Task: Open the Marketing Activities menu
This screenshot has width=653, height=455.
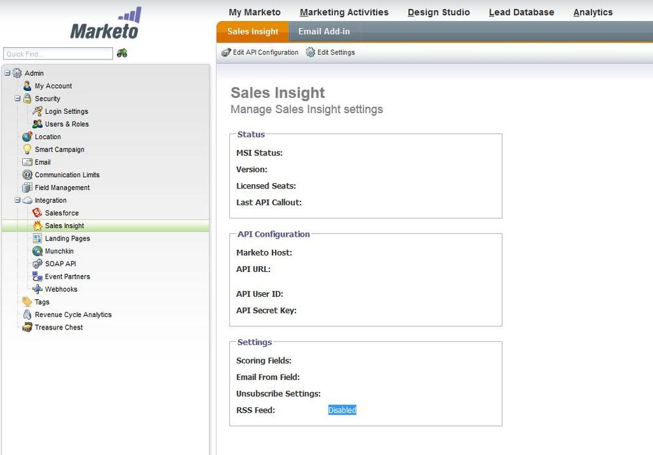Action: click(344, 12)
